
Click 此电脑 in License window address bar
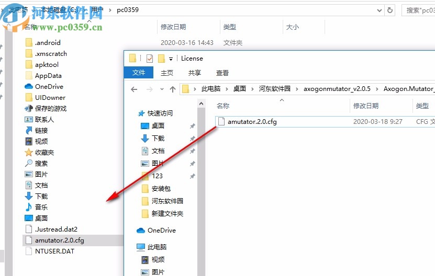(211, 89)
